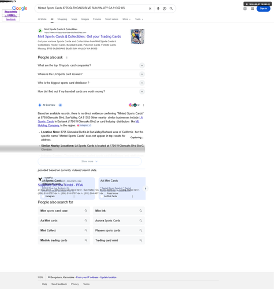Viewport: 277px width, 289px height.
Task: Search icon on Trading card mint chip
Action: [141, 240]
